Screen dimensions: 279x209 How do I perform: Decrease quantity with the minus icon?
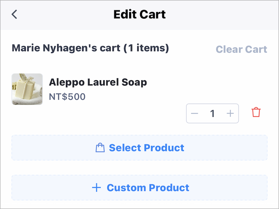click(x=195, y=114)
